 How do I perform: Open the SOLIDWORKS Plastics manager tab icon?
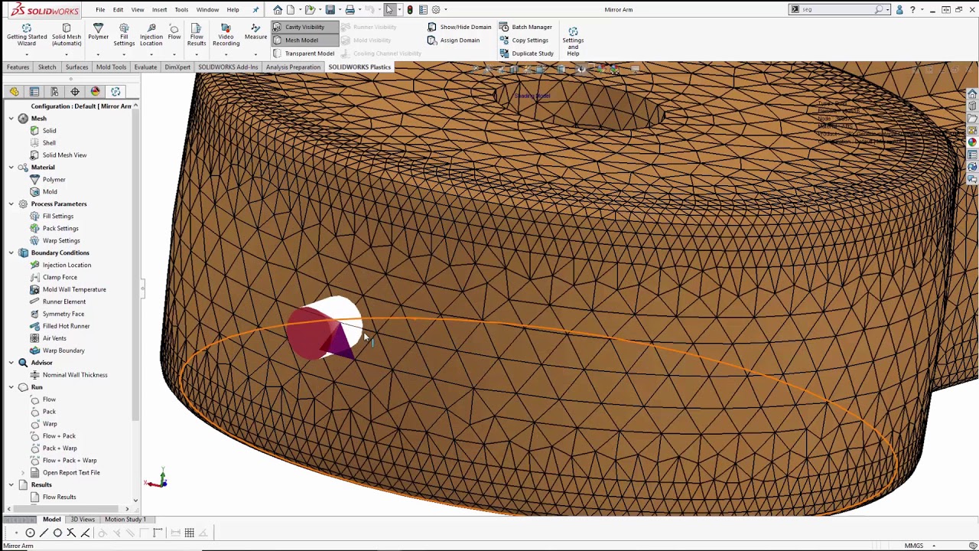(115, 92)
